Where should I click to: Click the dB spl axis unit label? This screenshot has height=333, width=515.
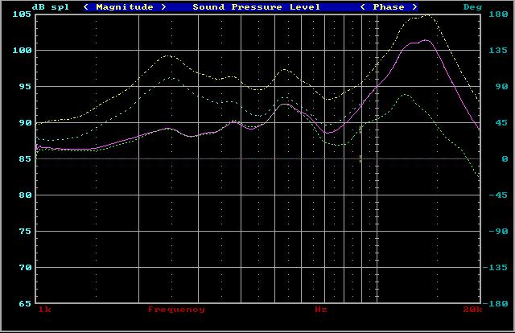[50, 7]
